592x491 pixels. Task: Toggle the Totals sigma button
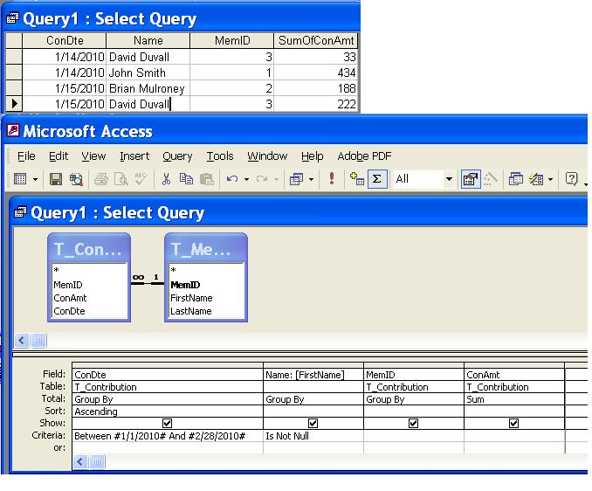[x=377, y=179]
